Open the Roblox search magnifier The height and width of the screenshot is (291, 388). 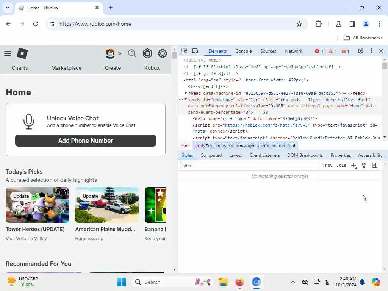132,53
